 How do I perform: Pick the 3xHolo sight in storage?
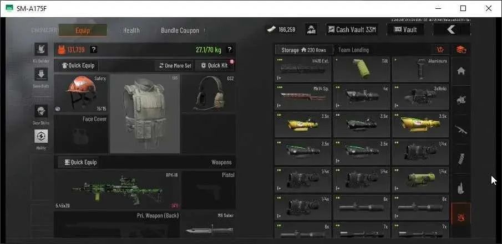coord(420,97)
